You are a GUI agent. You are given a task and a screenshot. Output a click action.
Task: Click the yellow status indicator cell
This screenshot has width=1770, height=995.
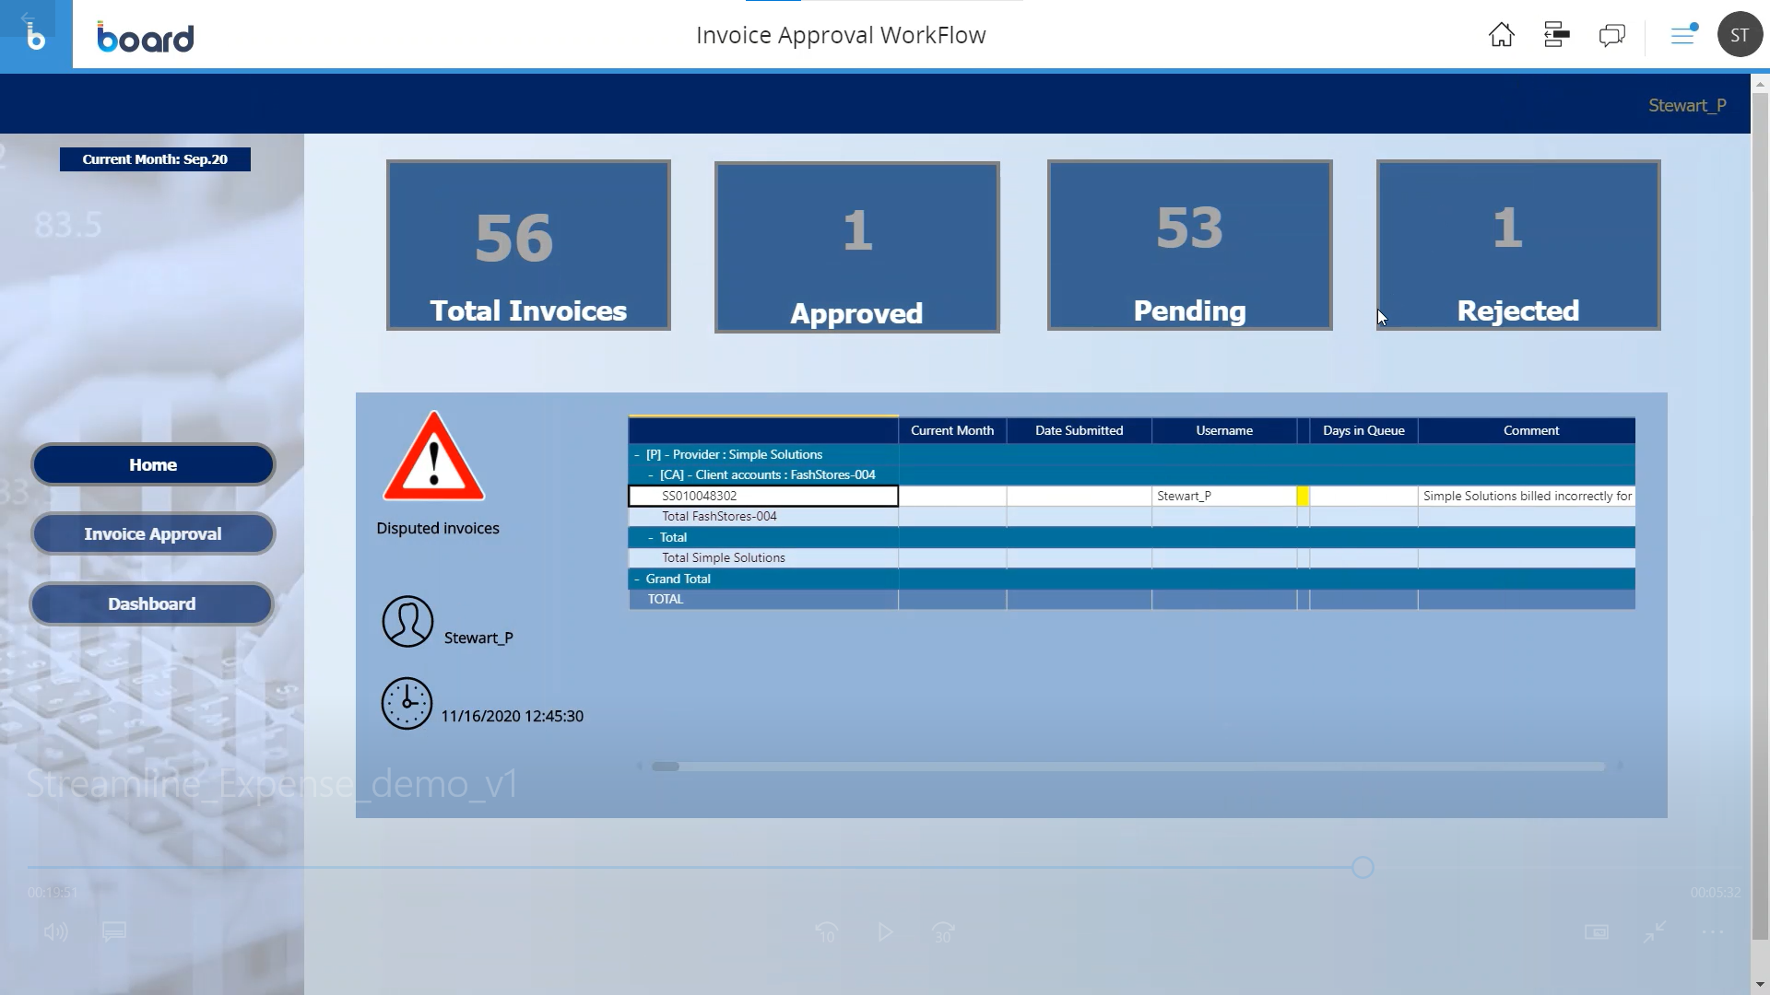pyautogui.click(x=1303, y=496)
